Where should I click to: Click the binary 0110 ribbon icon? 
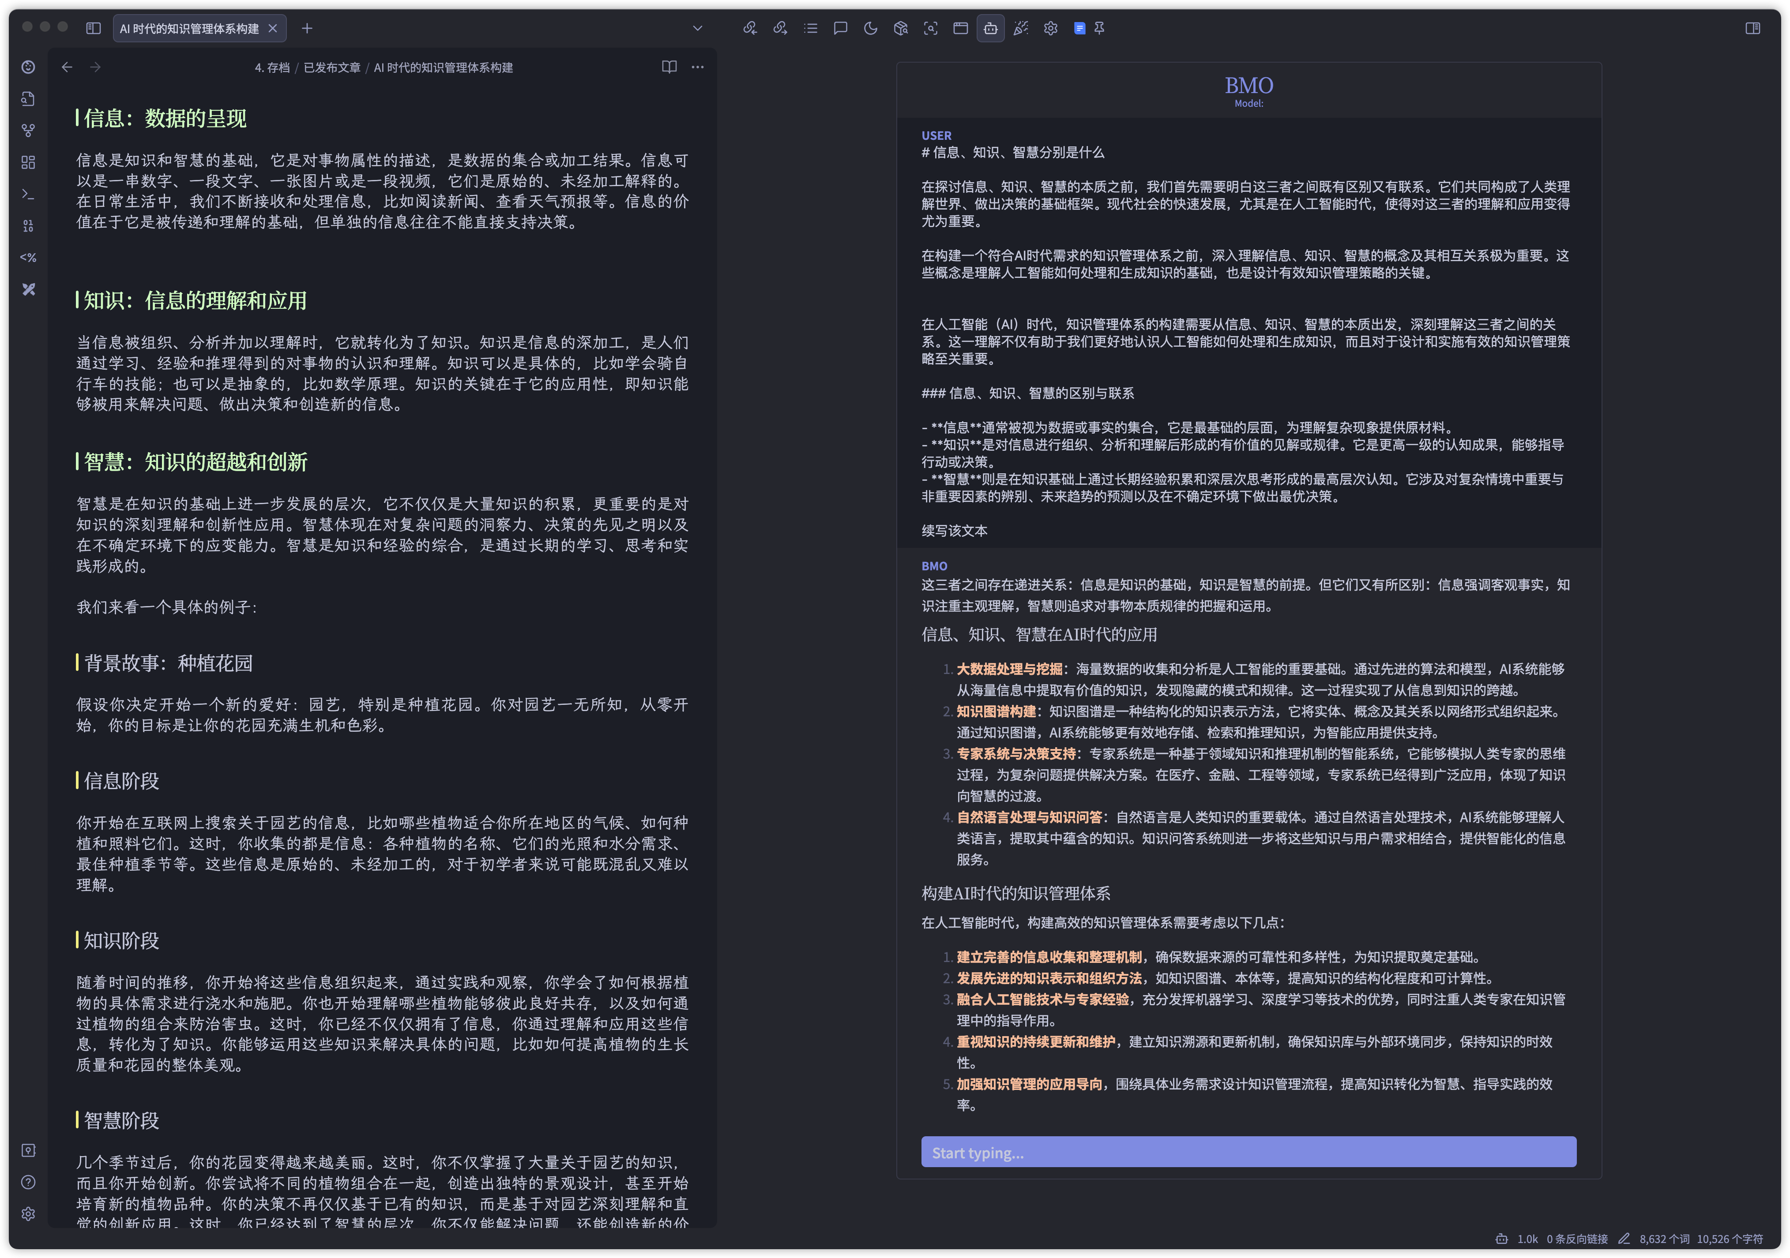pyautogui.click(x=28, y=226)
